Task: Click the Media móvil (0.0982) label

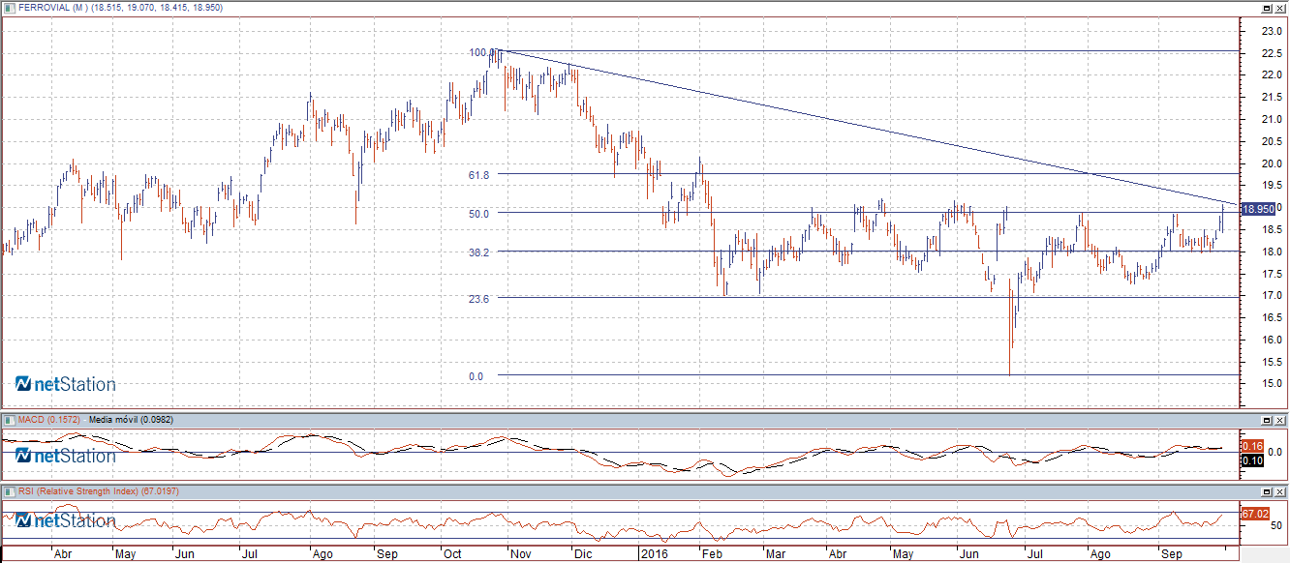Action: click(x=130, y=420)
